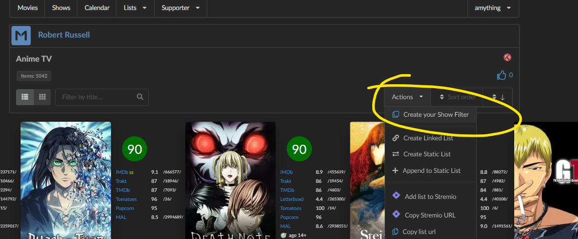Image resolution: width=578 pixels, height=239 pixels.
Task: Click the red icon beside Anime TV
Action: (x=507, y=57)
